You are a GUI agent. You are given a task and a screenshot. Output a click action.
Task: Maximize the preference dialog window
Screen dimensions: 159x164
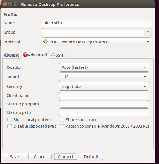(x=16, y=5)
